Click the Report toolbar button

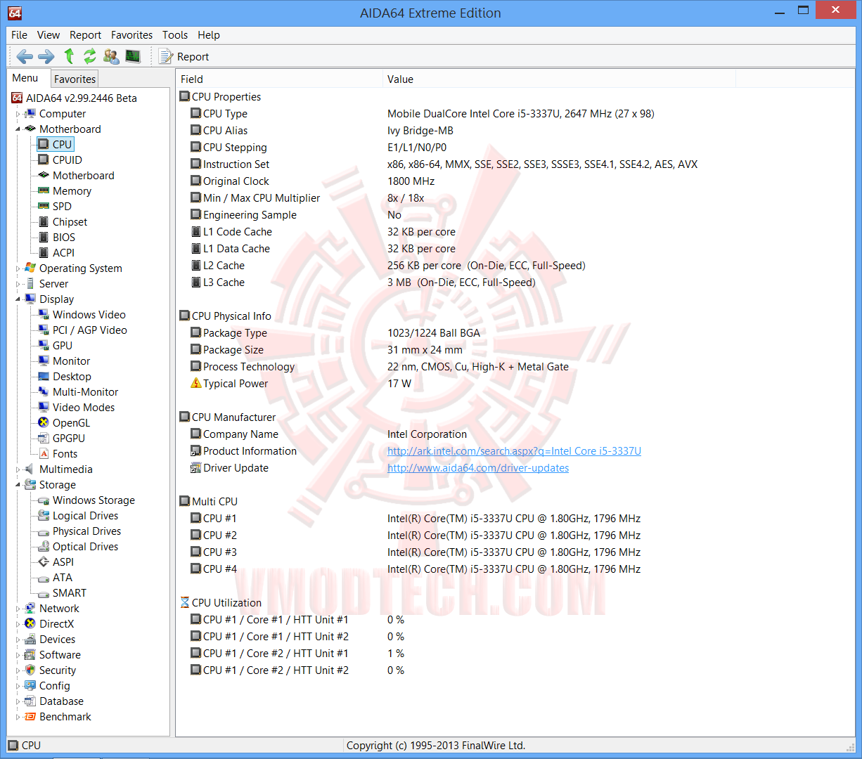coord(184,57)
